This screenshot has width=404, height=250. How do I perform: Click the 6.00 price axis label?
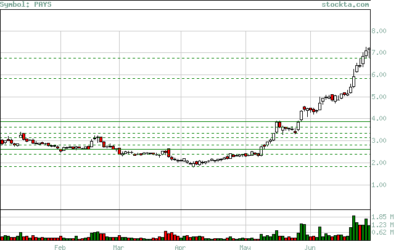click(x=379, y=75)
